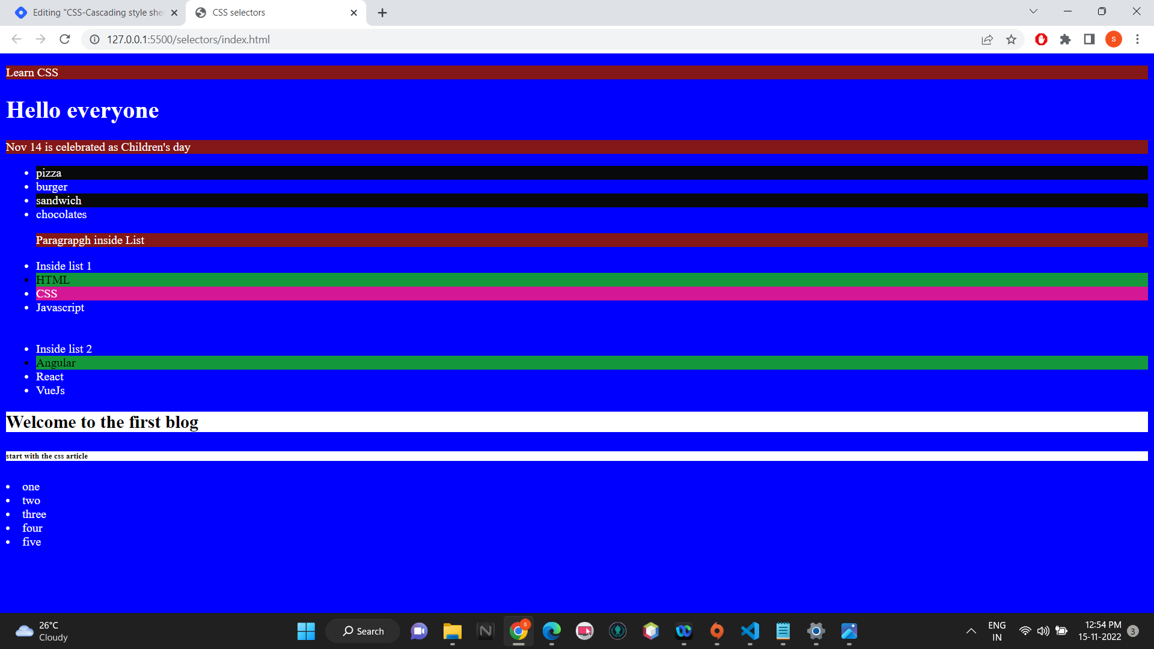The image size is (1154, 649).
Task: Check the battery status icon
Action: click(1061, 631)
